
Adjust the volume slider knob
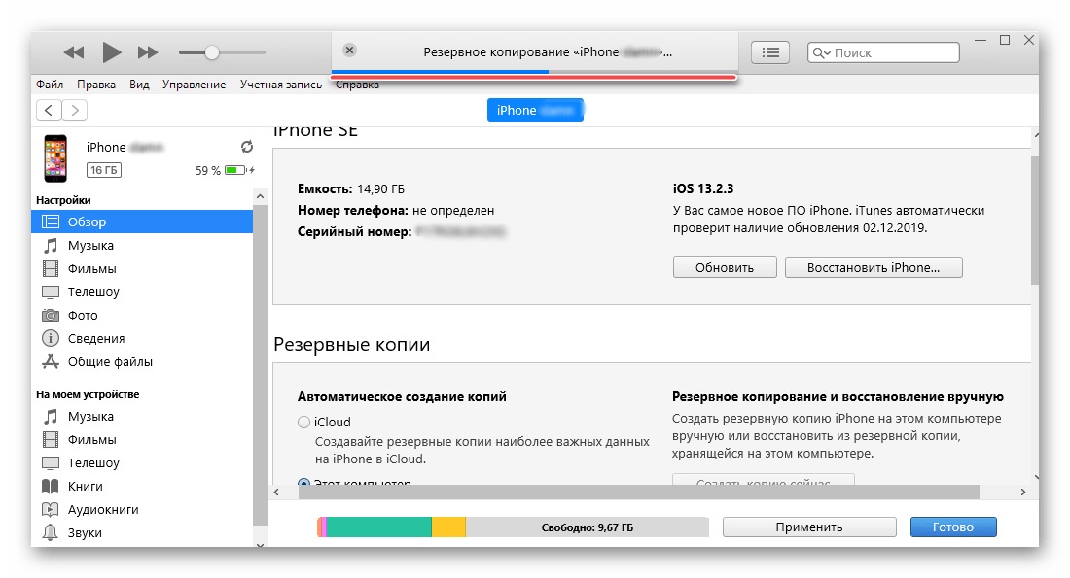(x=212, y=52)
